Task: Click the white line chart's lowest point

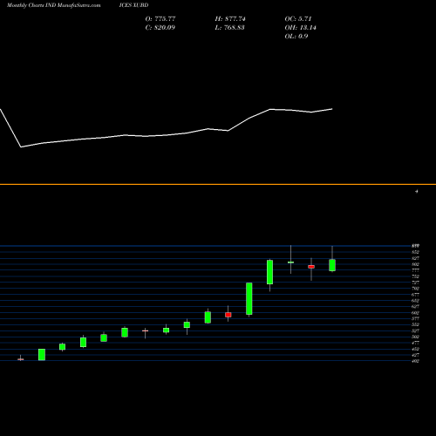Action: coord(21,147)
